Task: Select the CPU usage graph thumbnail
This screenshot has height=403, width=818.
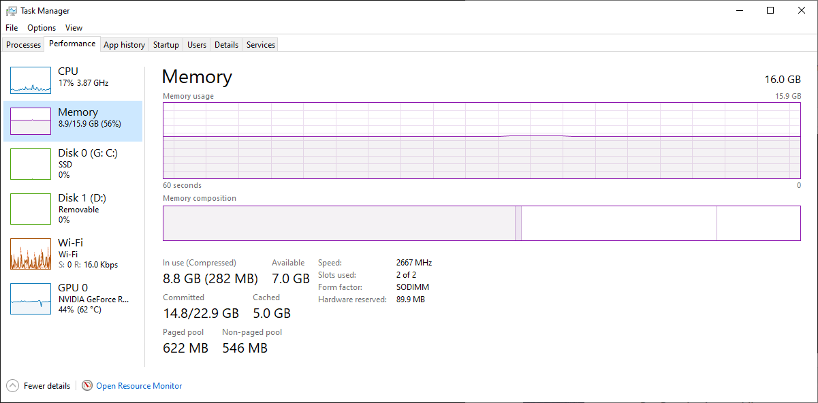Action: (31, 80)
